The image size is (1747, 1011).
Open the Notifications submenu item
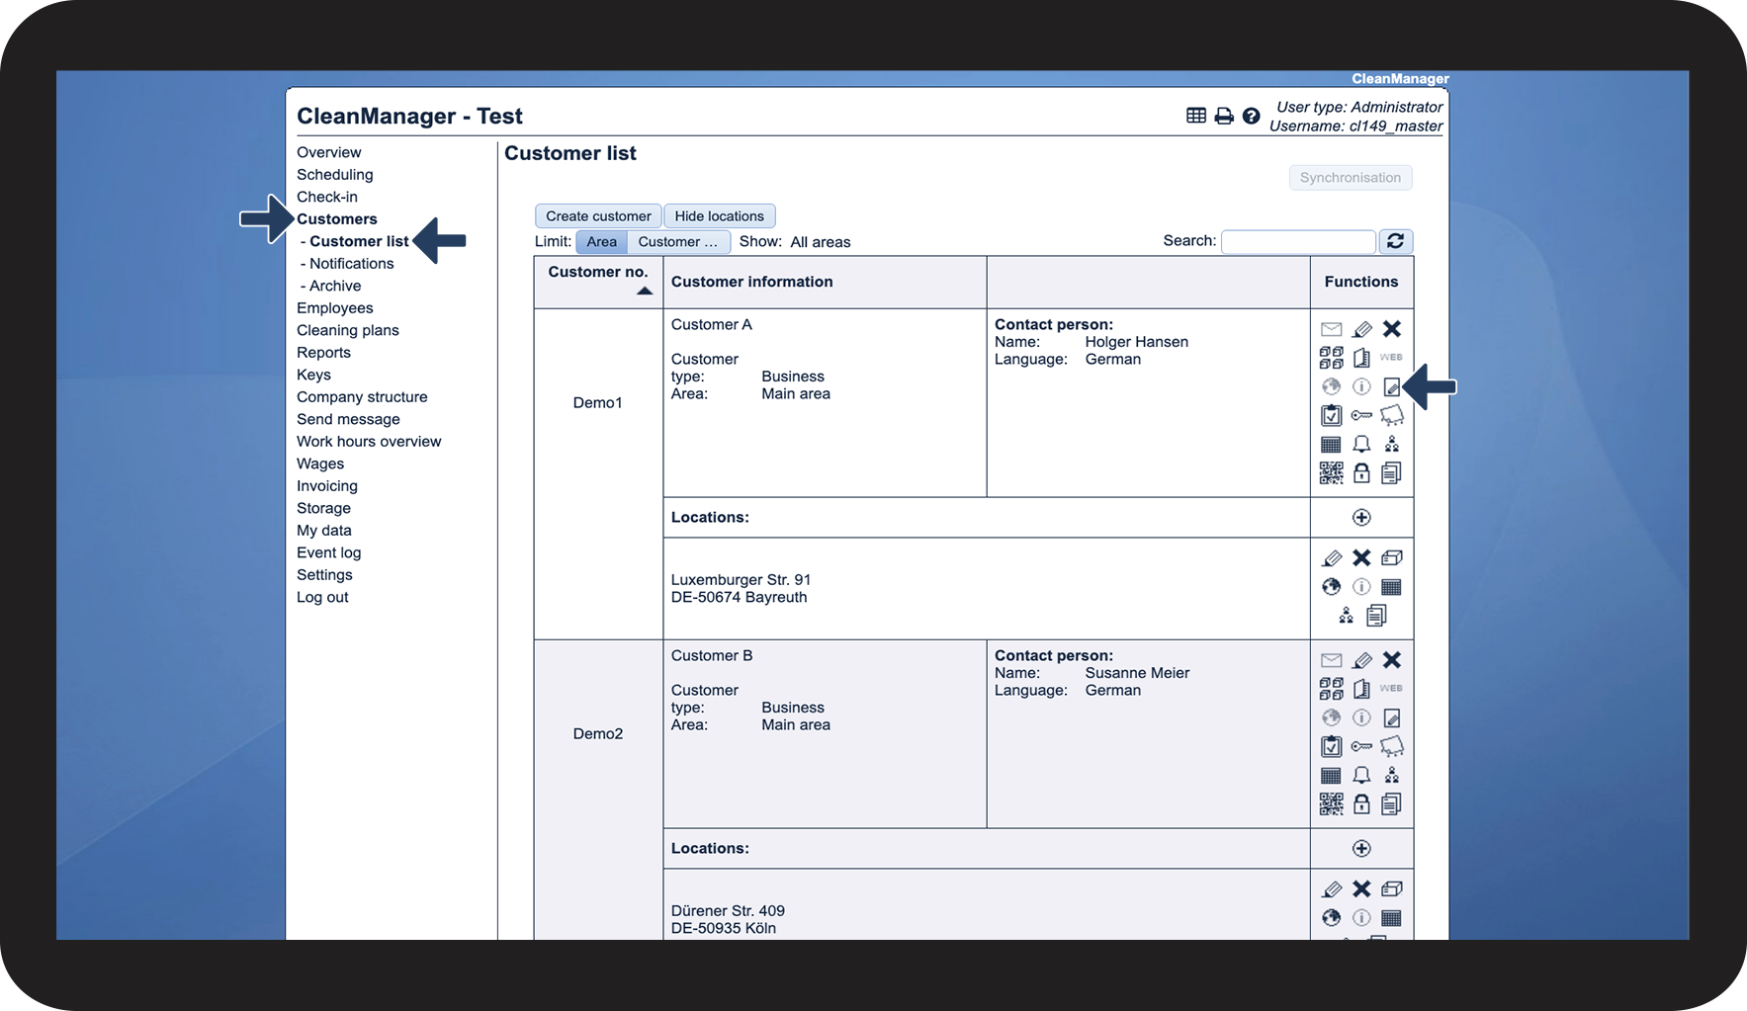(x=352, y=264)
